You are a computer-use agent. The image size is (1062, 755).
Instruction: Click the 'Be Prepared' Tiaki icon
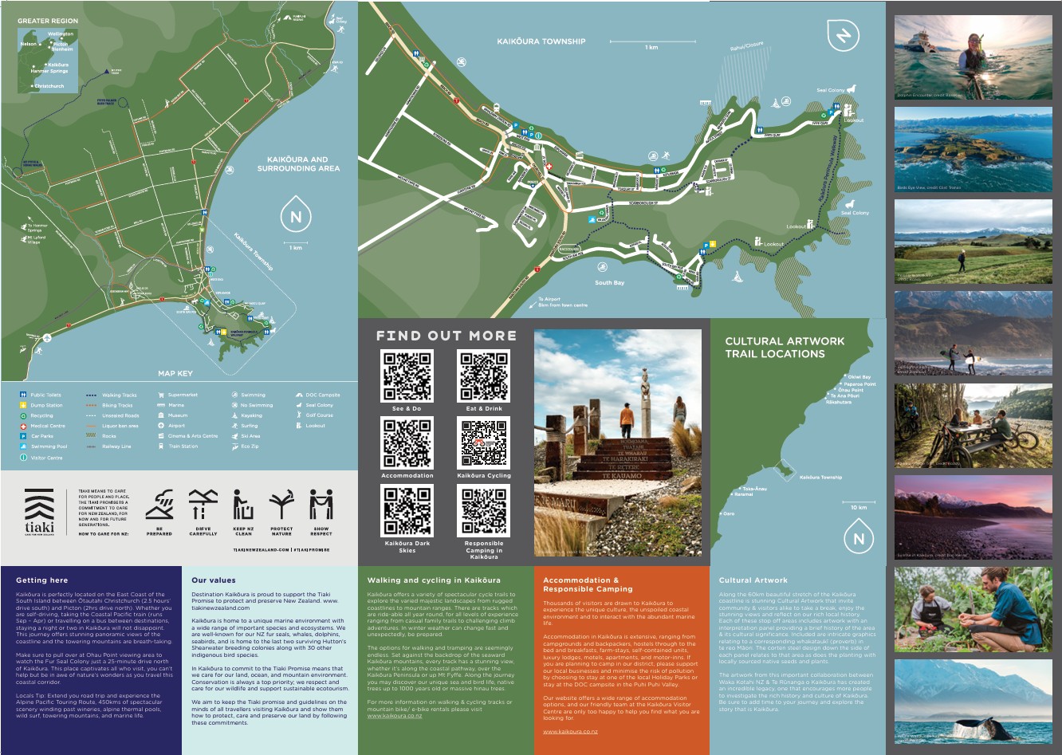click(x=159, y=504)
